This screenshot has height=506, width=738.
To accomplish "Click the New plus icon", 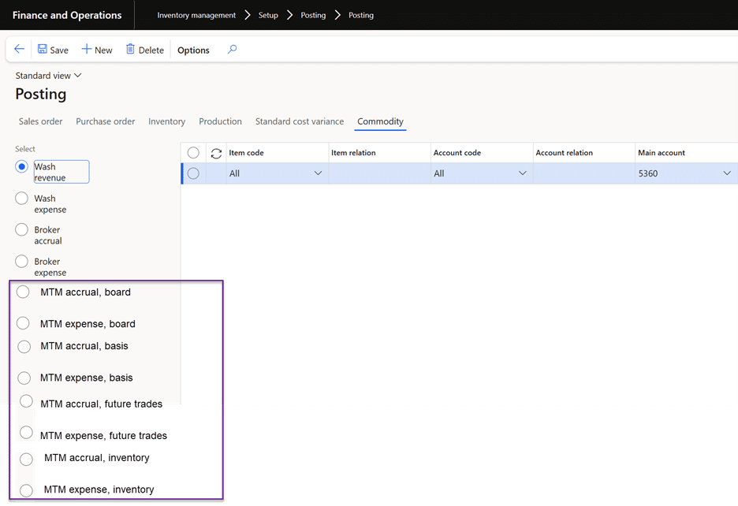I will tap(87, 50).
